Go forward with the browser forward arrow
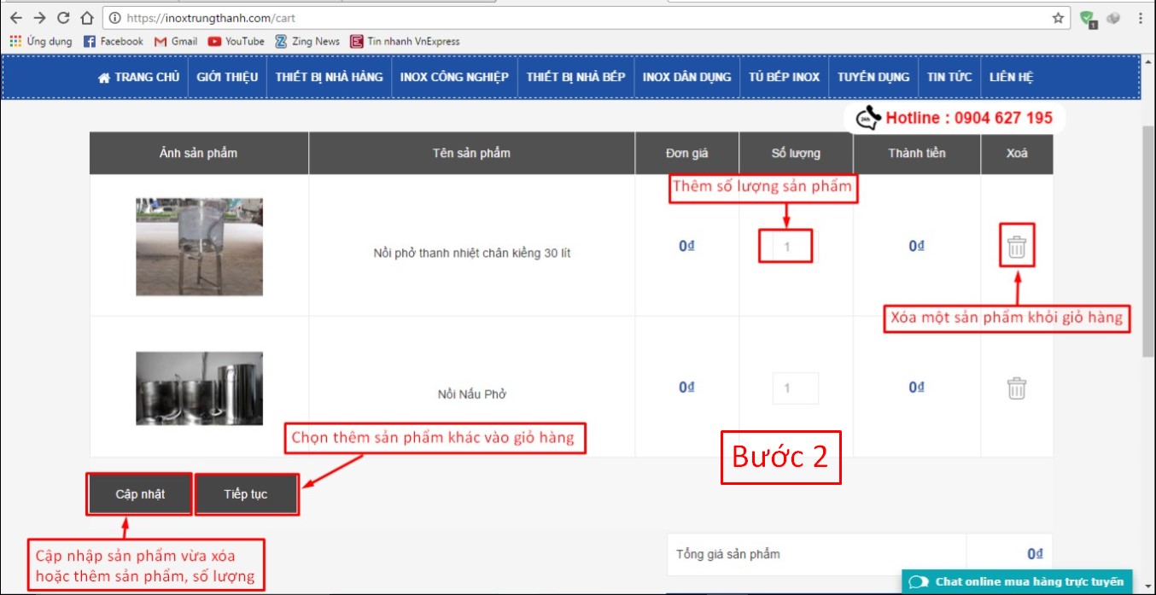 (x=39, y=18)
